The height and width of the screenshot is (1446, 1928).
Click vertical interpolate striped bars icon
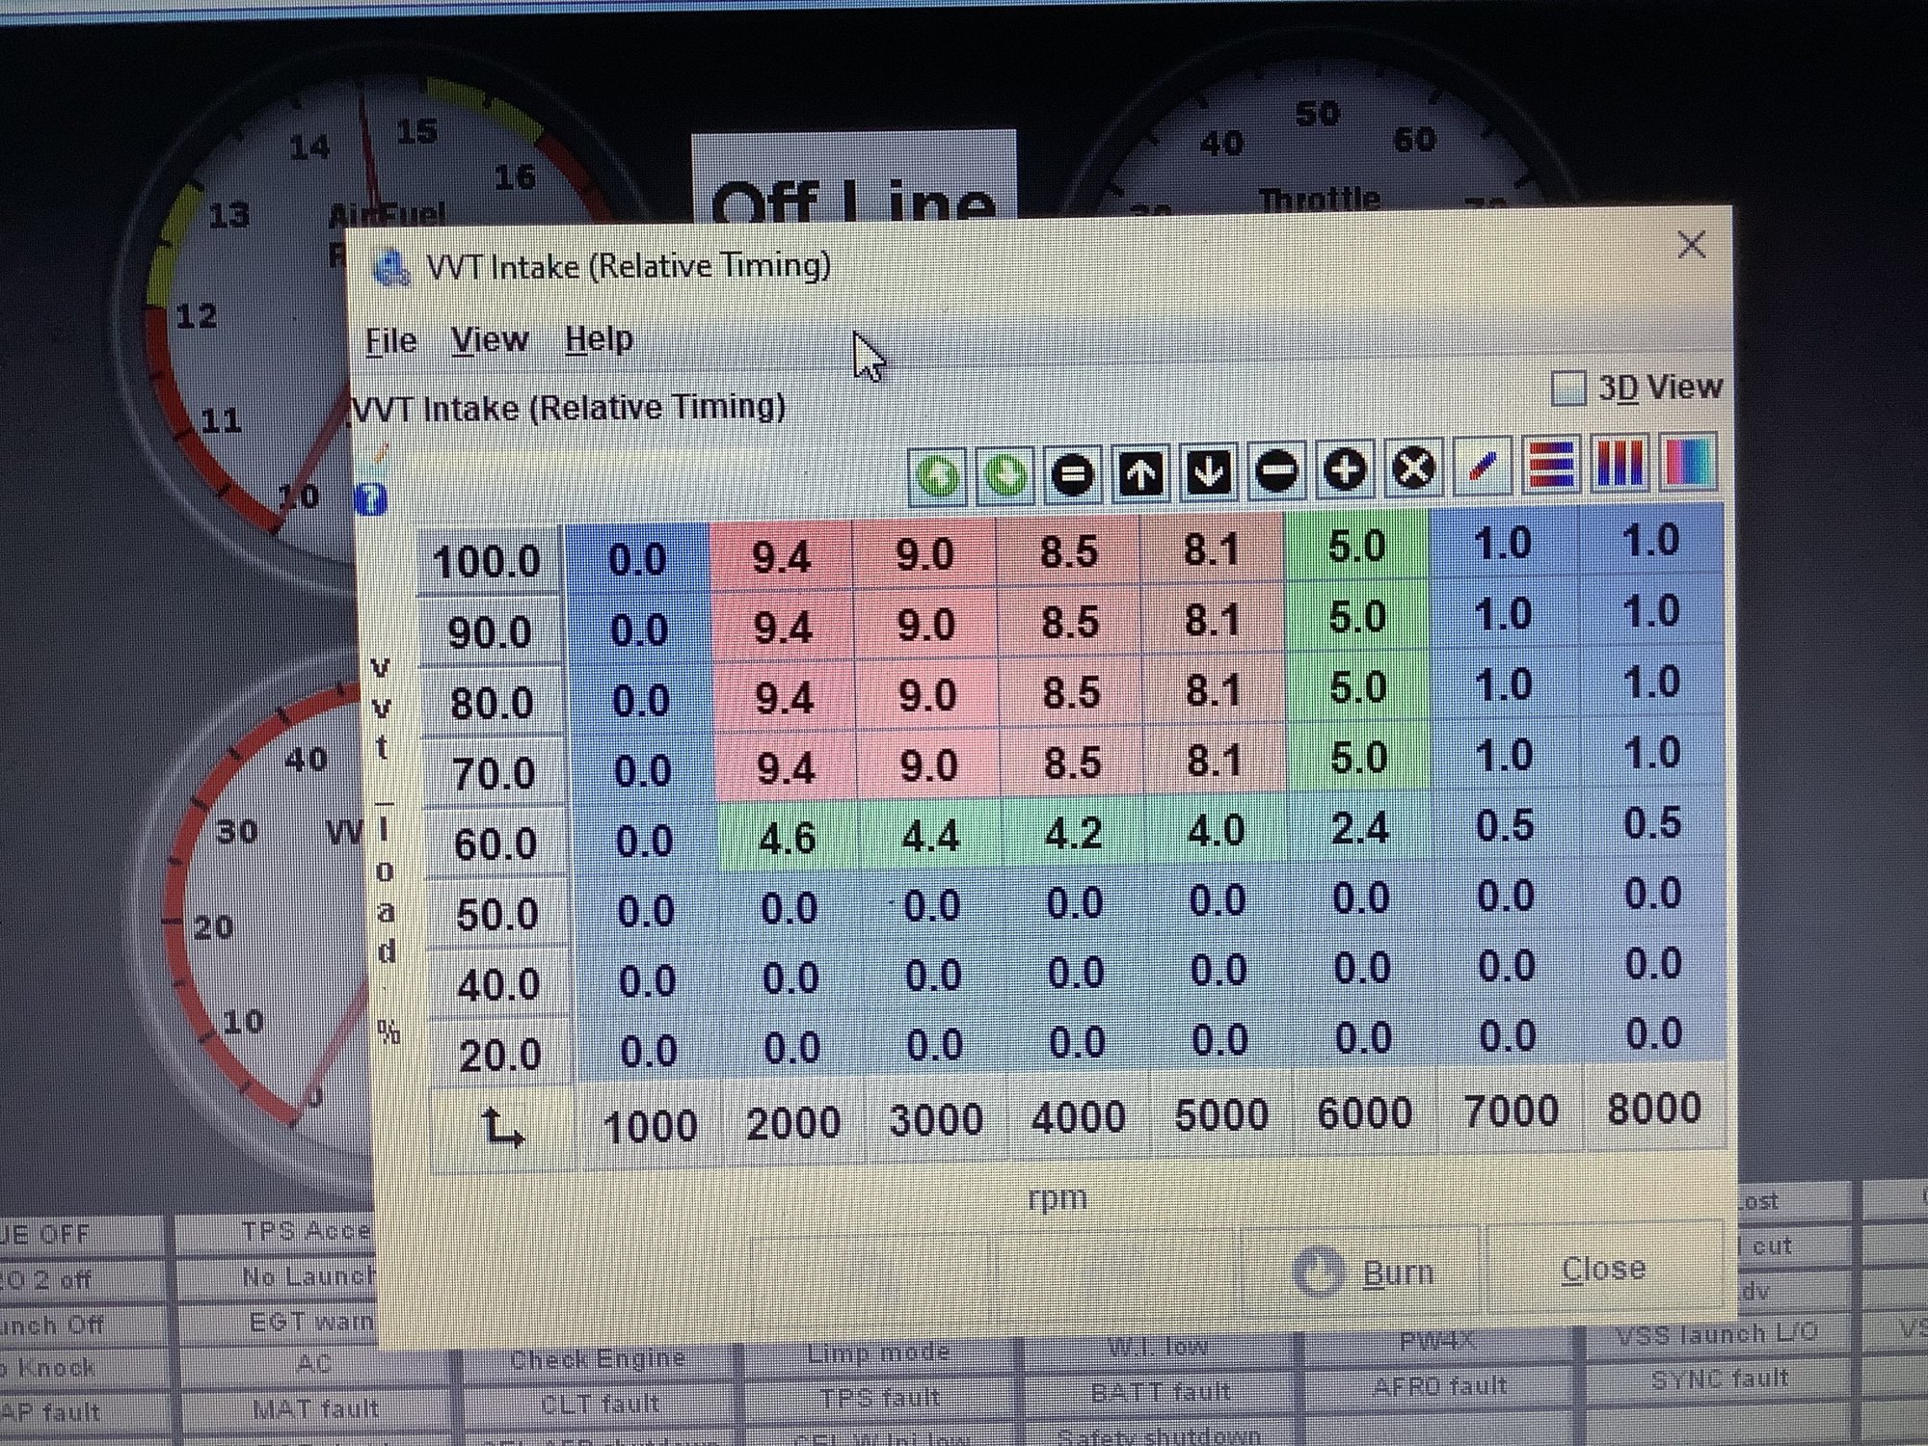(x=1620, y=464)
